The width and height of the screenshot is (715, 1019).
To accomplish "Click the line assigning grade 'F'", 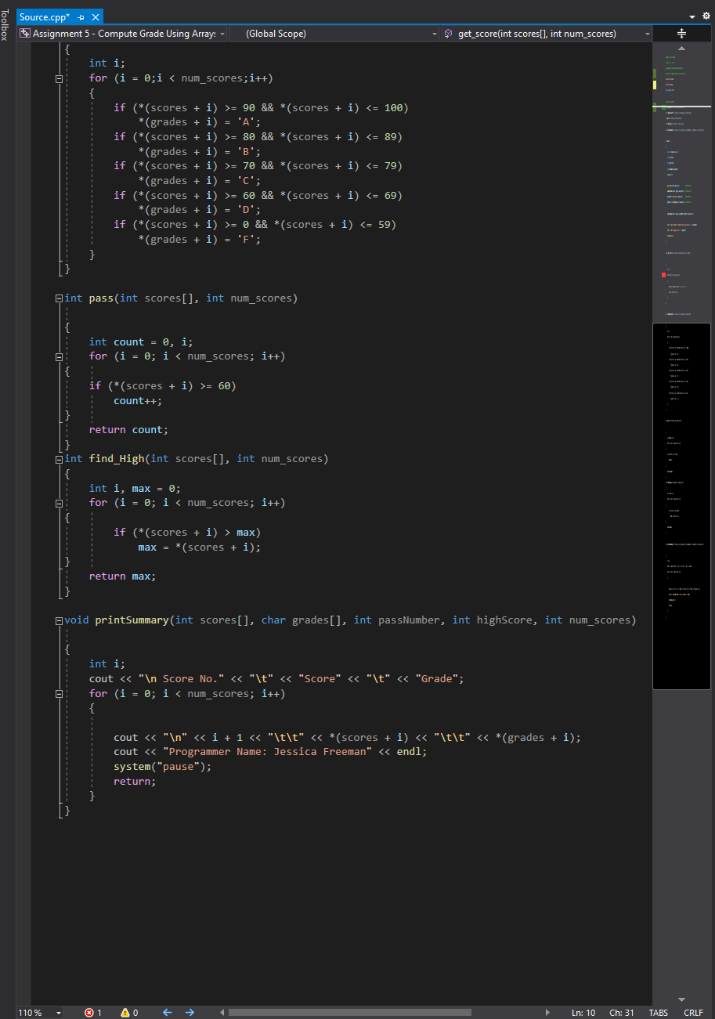I will 199,240.
